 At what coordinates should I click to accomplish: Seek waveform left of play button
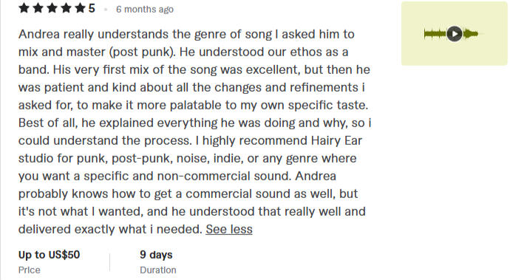click(435, 34)
